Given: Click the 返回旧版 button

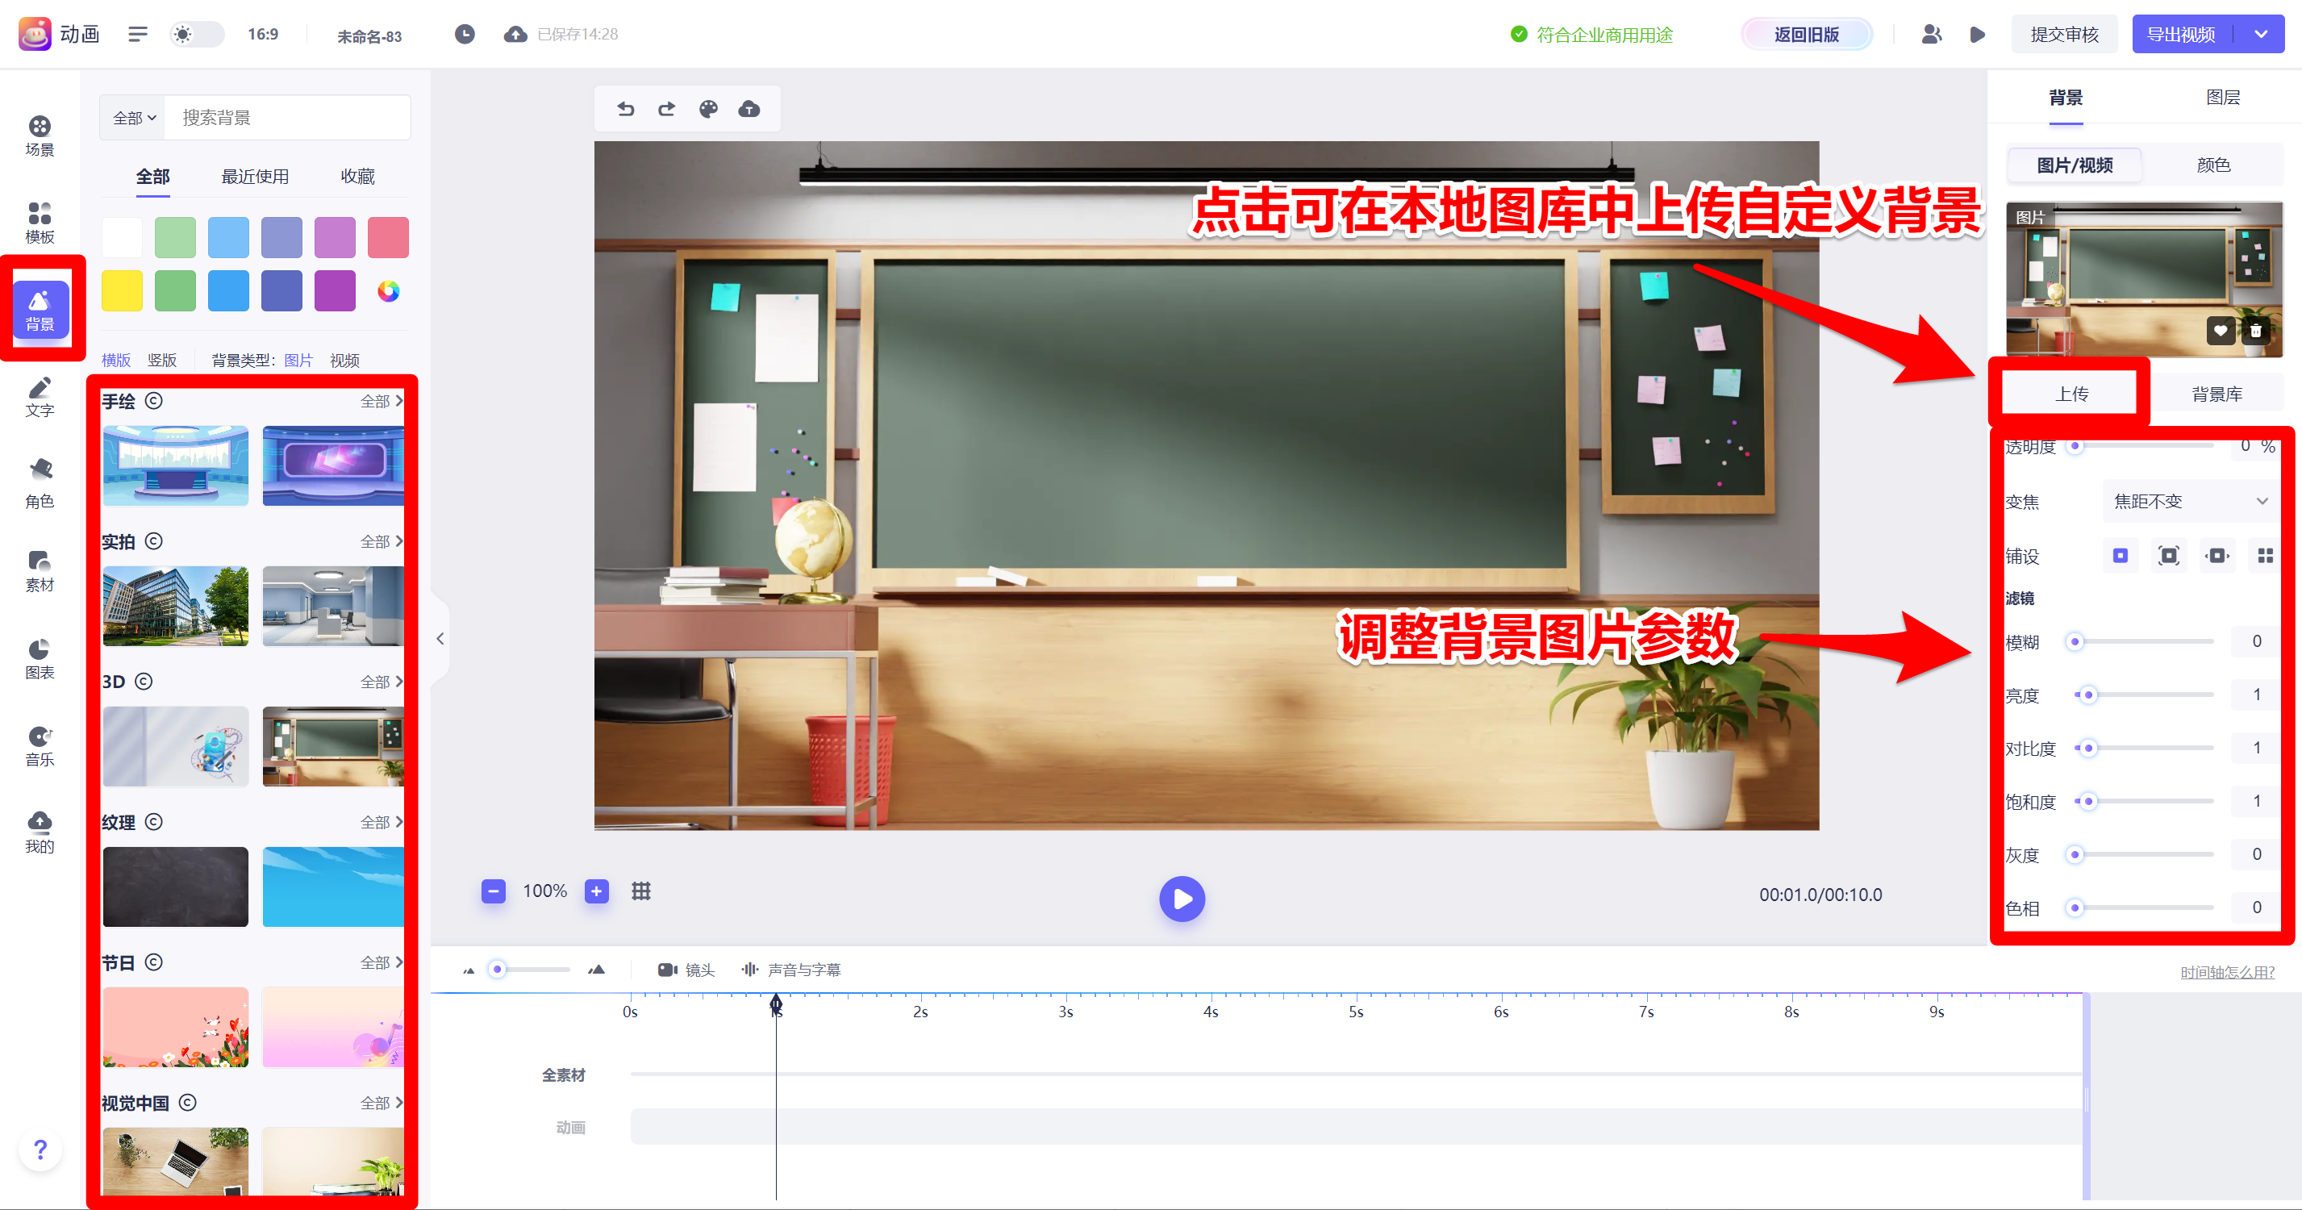Looking at the screenshot, I should [1806, 34].
